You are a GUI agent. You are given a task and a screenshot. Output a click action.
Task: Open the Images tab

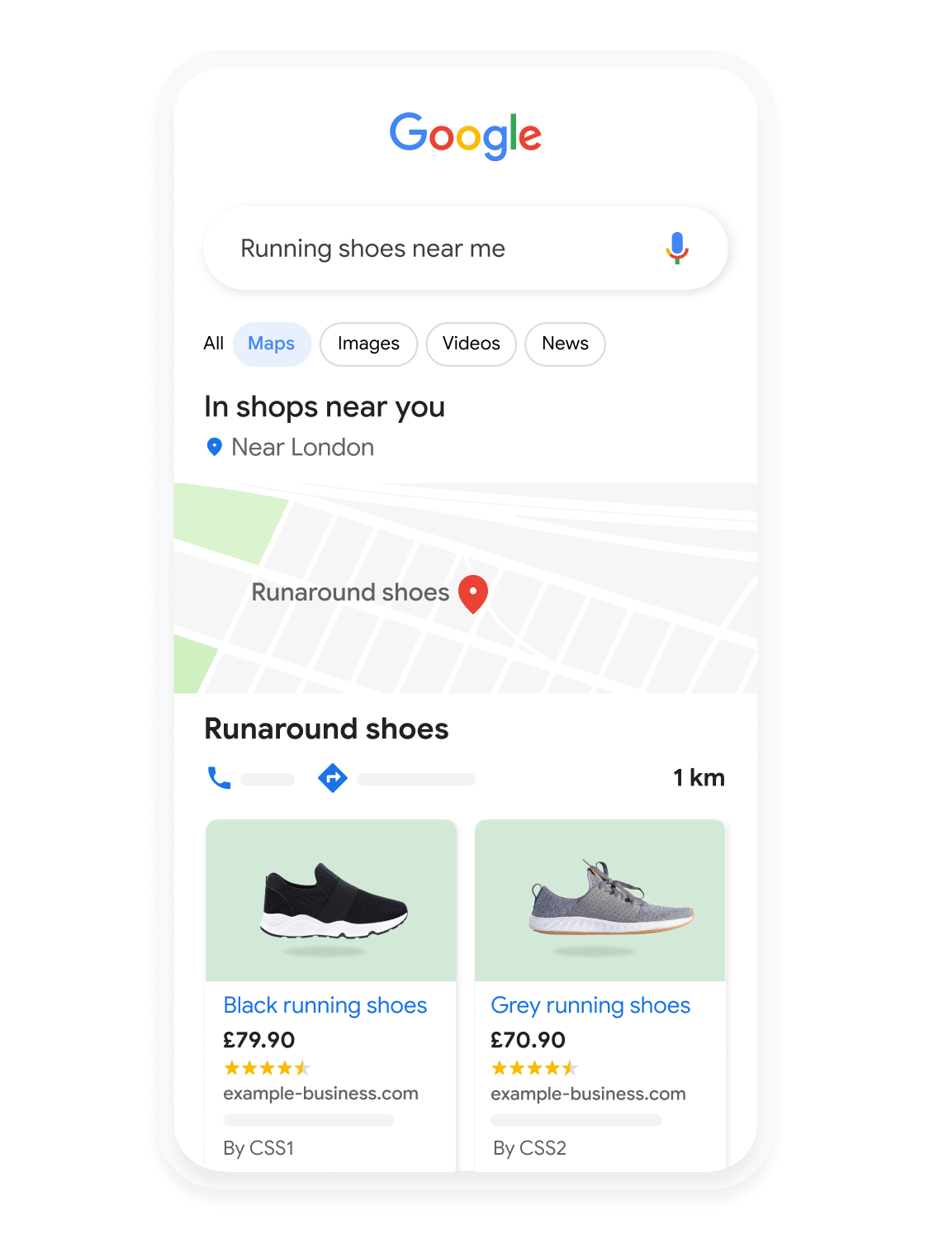pyautogui.click(x=368, y=344)
